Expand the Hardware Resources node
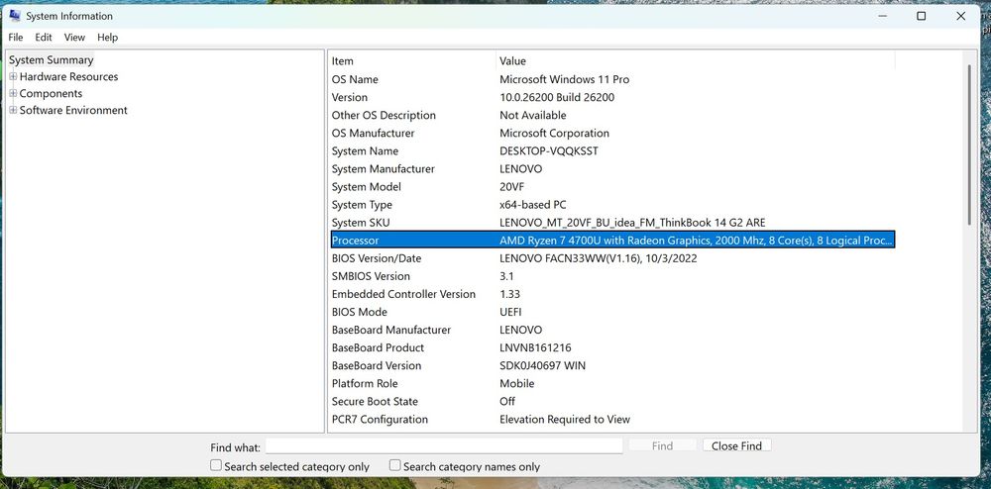This screenshot has width=991, height=489. tap(13, 76)
